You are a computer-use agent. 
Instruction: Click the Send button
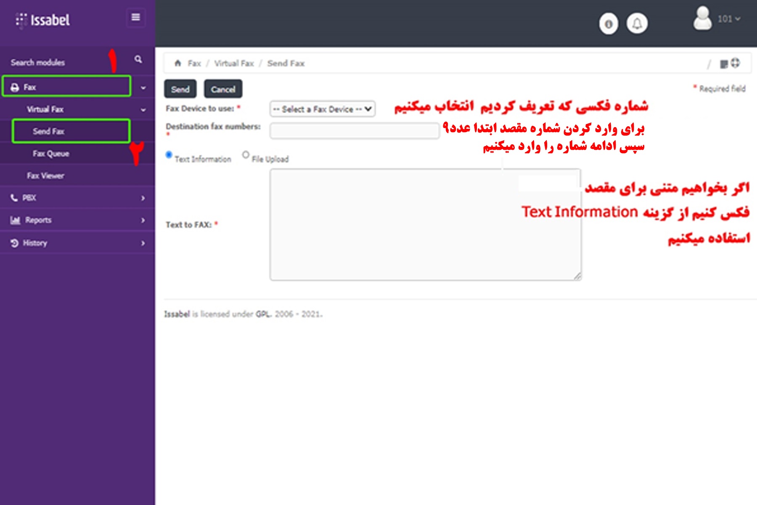(180, 89)
